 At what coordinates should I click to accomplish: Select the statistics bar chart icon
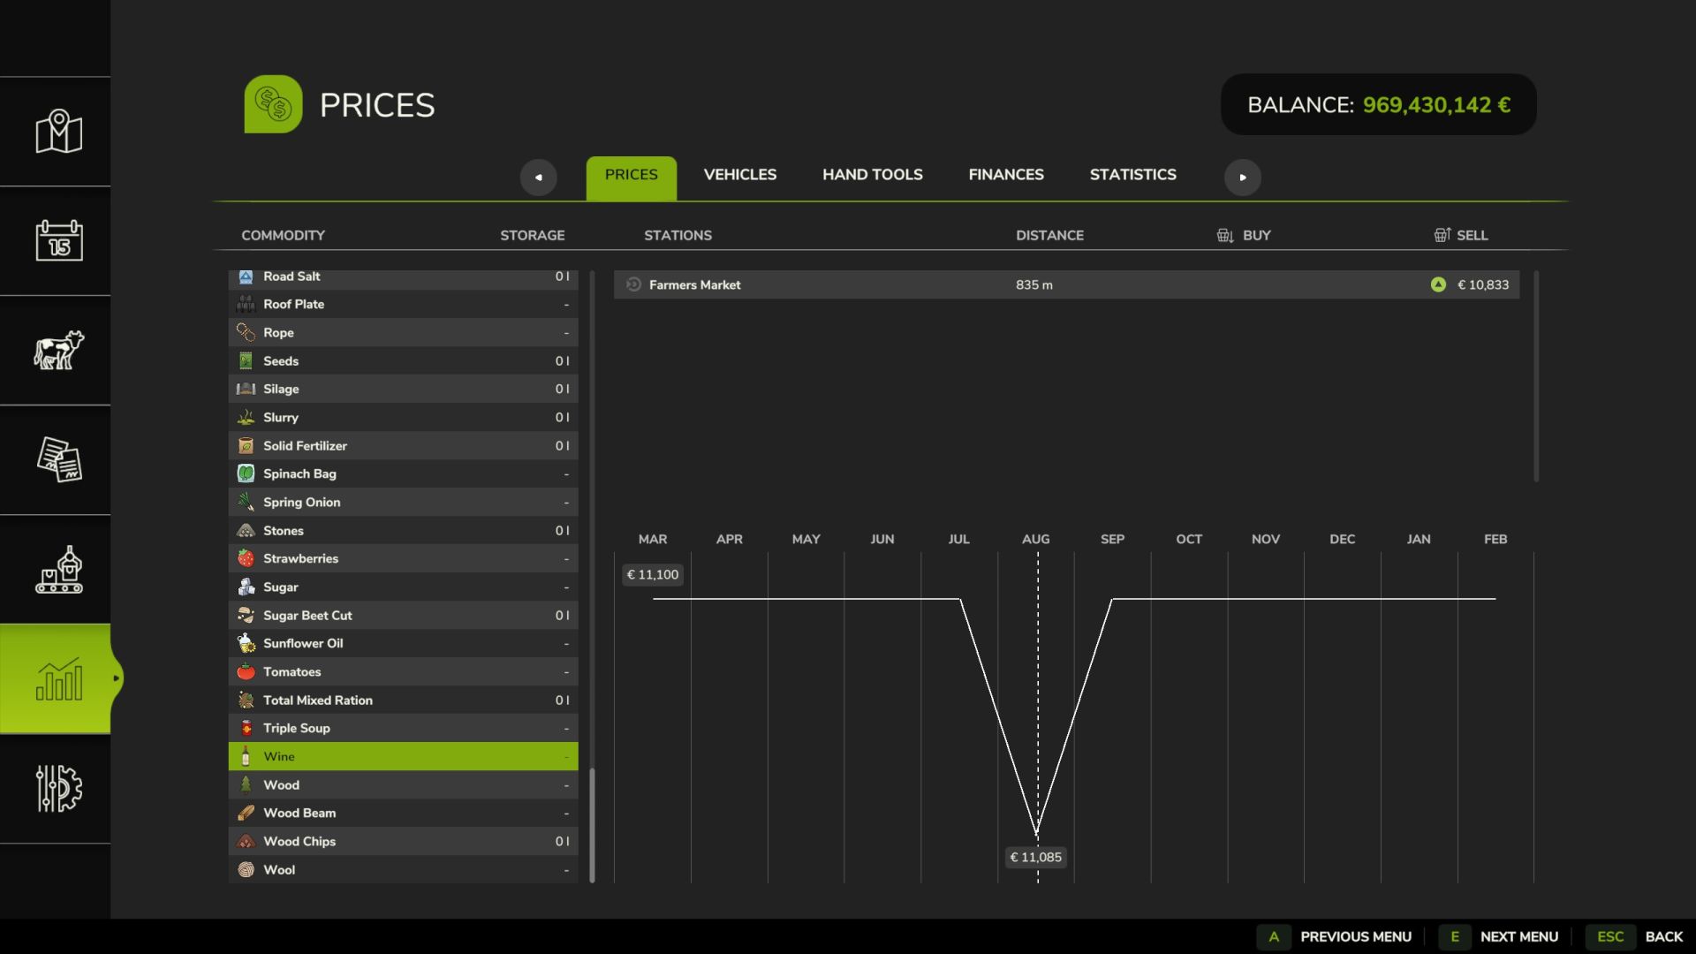58,678
